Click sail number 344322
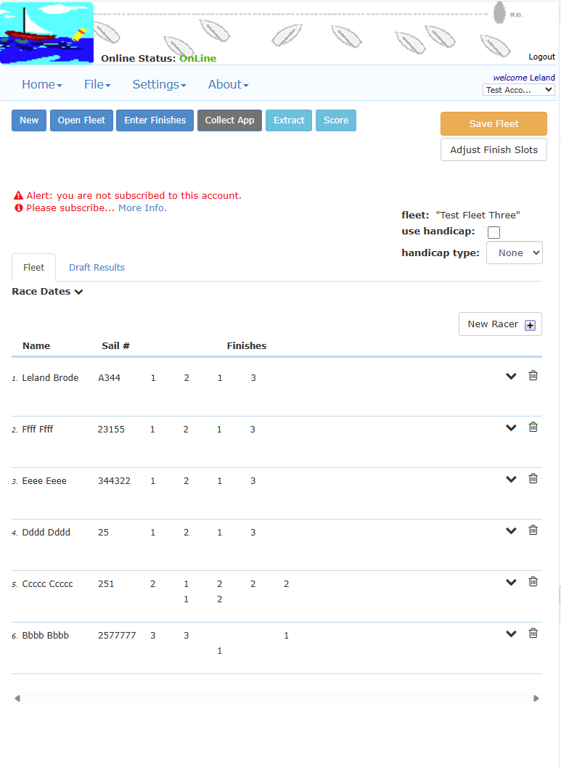561x767 pixels. click(x=115, y=481)
